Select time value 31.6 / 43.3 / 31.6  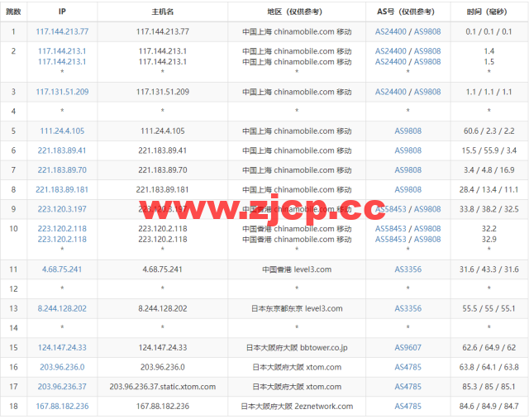(489, 269)
